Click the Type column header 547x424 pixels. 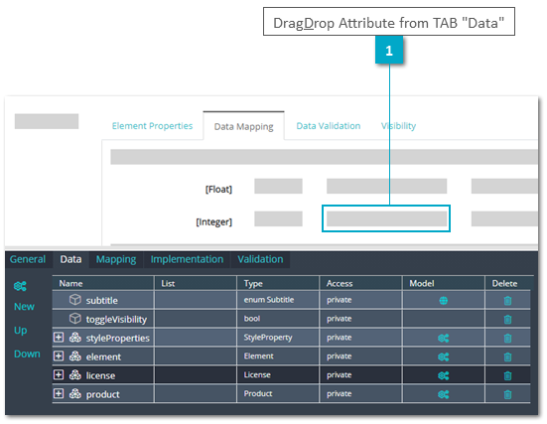(x=278, y=283)
